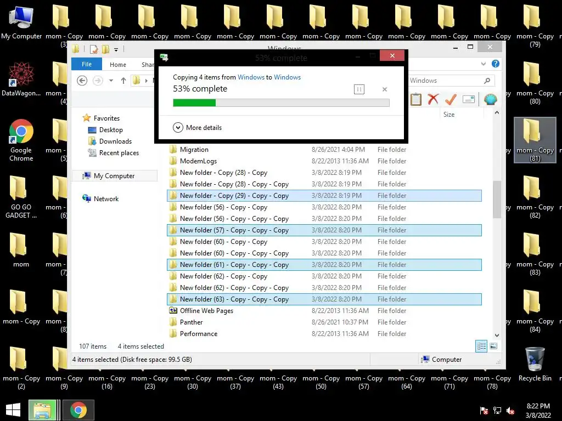Open Desktop in Favorites
The width and height of the screenshot is (562, 421).
click(x=105, y=130)
